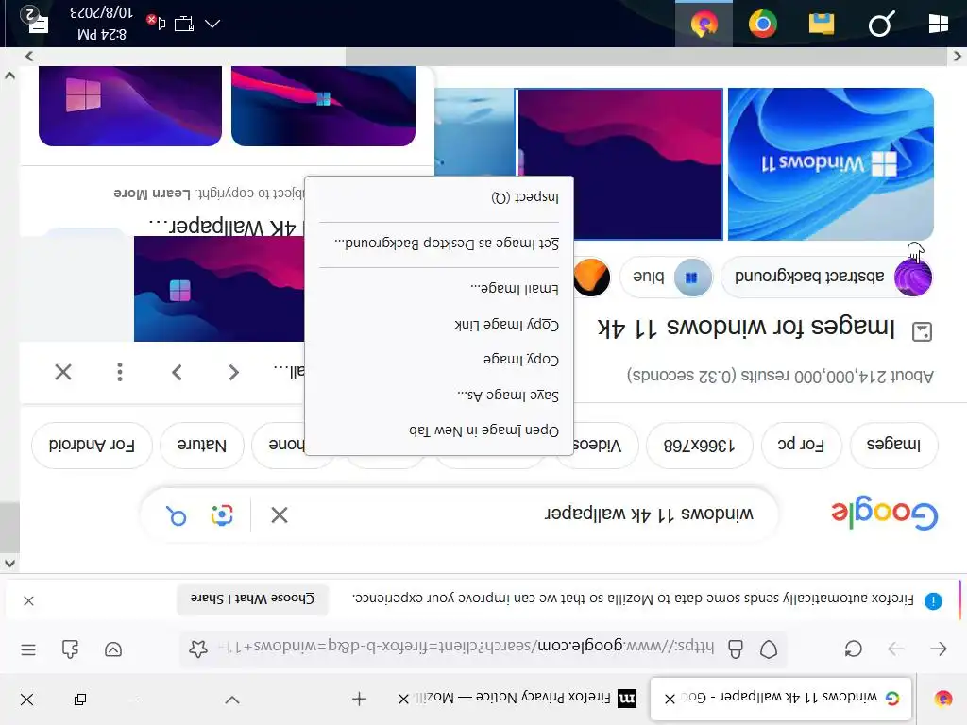Click the Firefox back arrow button
Viewport: 967px width, 725px height.
pos(938,649)
